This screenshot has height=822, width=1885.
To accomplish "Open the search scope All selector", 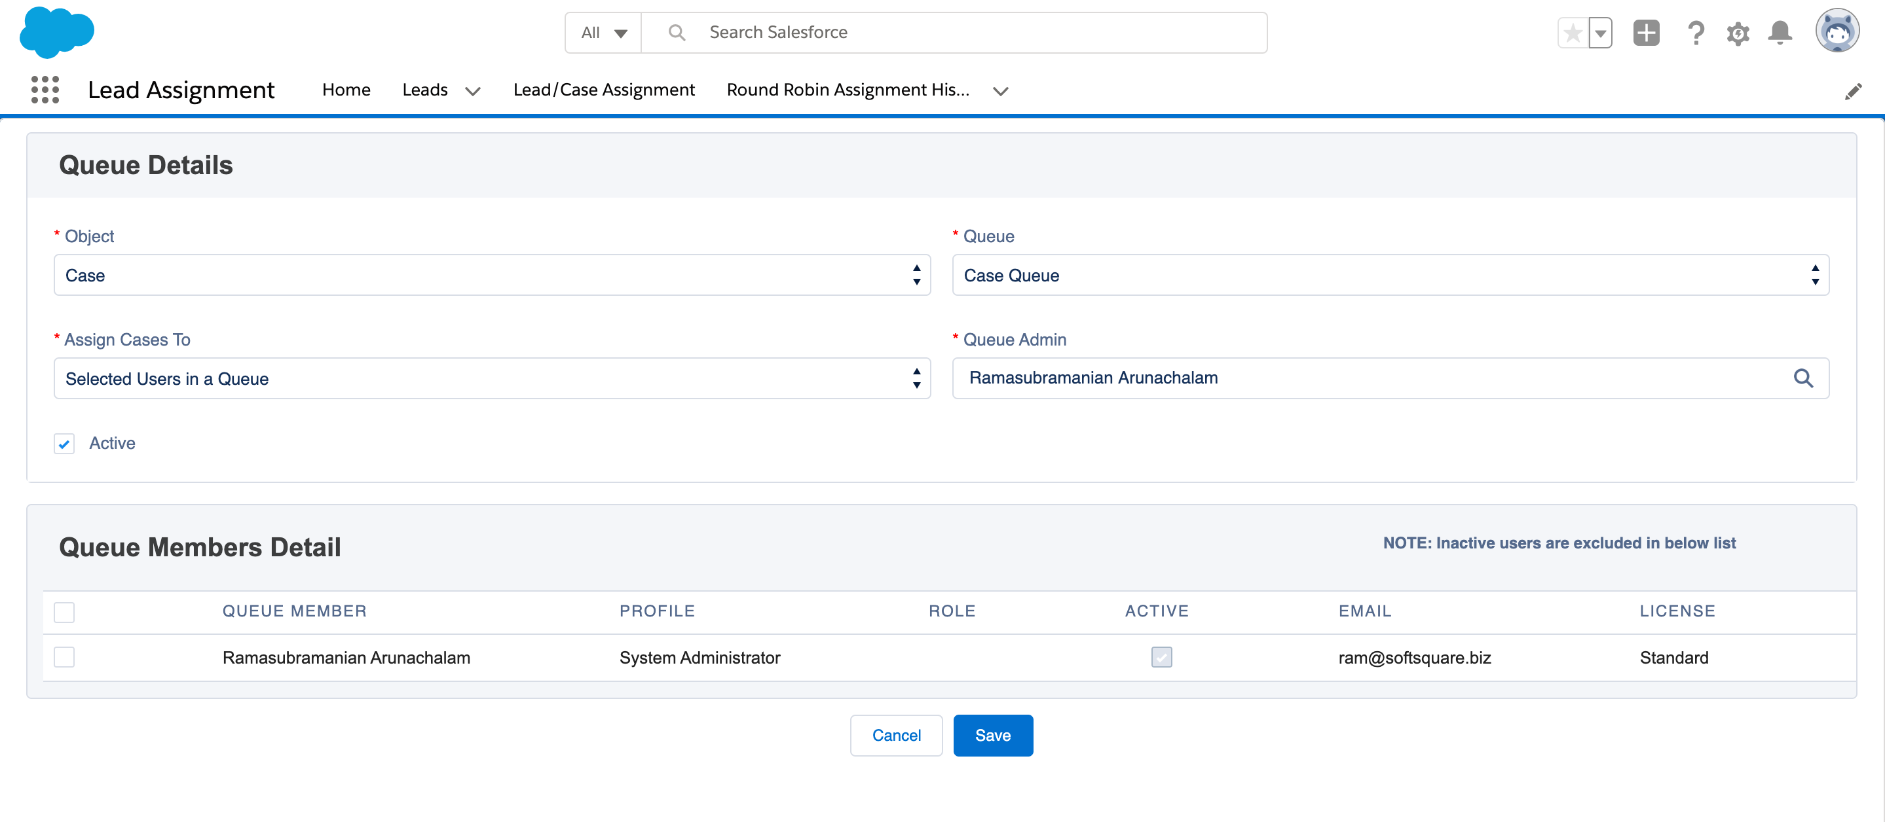I will (x=602, y=32).
